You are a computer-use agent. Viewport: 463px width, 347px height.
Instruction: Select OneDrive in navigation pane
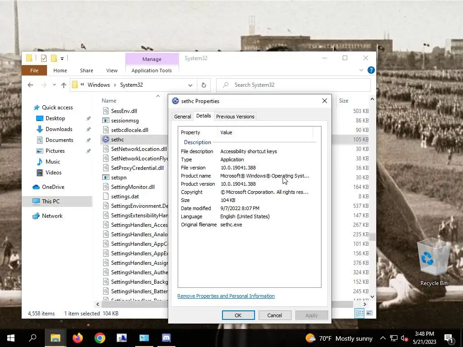[x=53, y=187]
